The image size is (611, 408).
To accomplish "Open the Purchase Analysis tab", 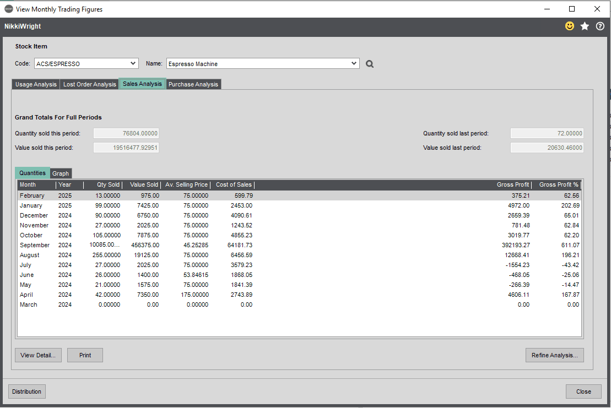I will [193, 84].
